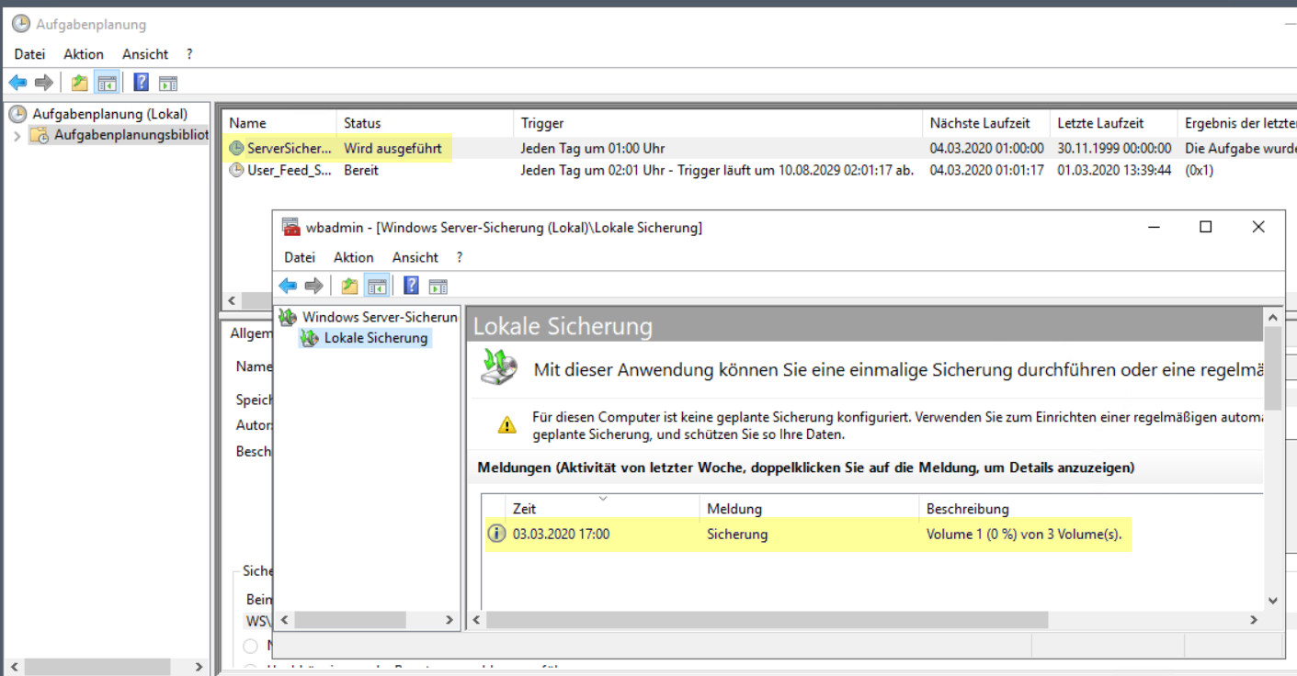Click yellow warning triangle icon in wbadmin
The image size is (1297, 676).
click(x=506, y=425)
